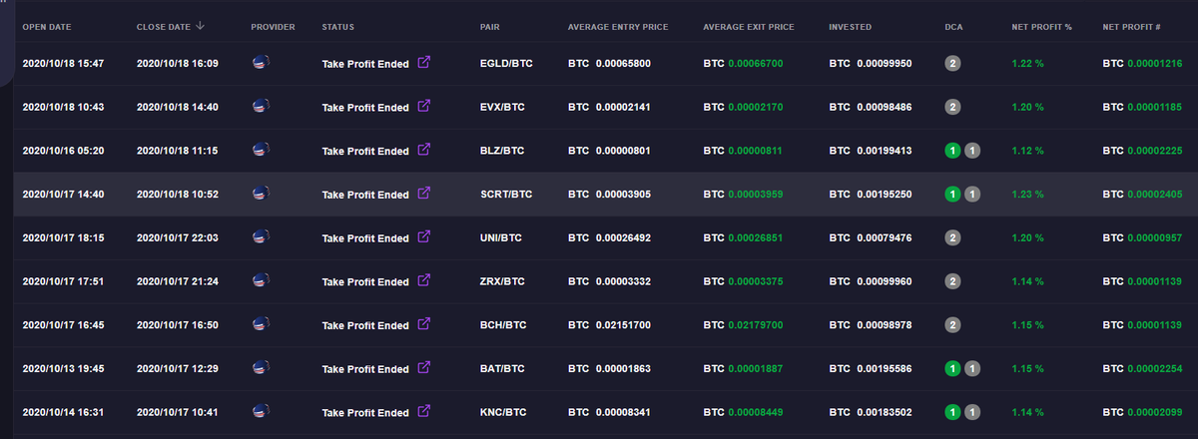Screen dimensions: 1198x439
Task: Click exit price 0.02179700
Action: click(x=756, y=325)
